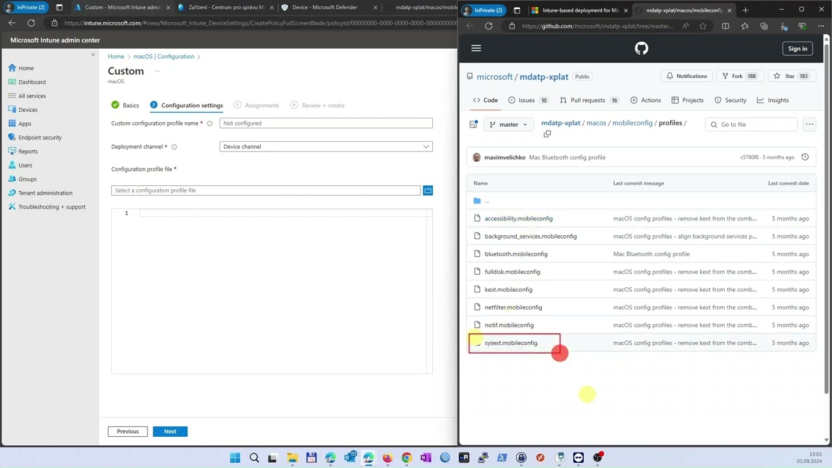The width and height of the screenshot is (832, 468).
Task: Click the Notifications bell button
Action: click(x=686, y=76)
